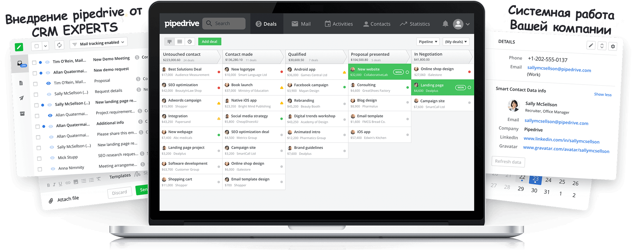Screen dimensions: 635x250
Task: Click the WON badge on New website
Action: (x=398, y=72)
